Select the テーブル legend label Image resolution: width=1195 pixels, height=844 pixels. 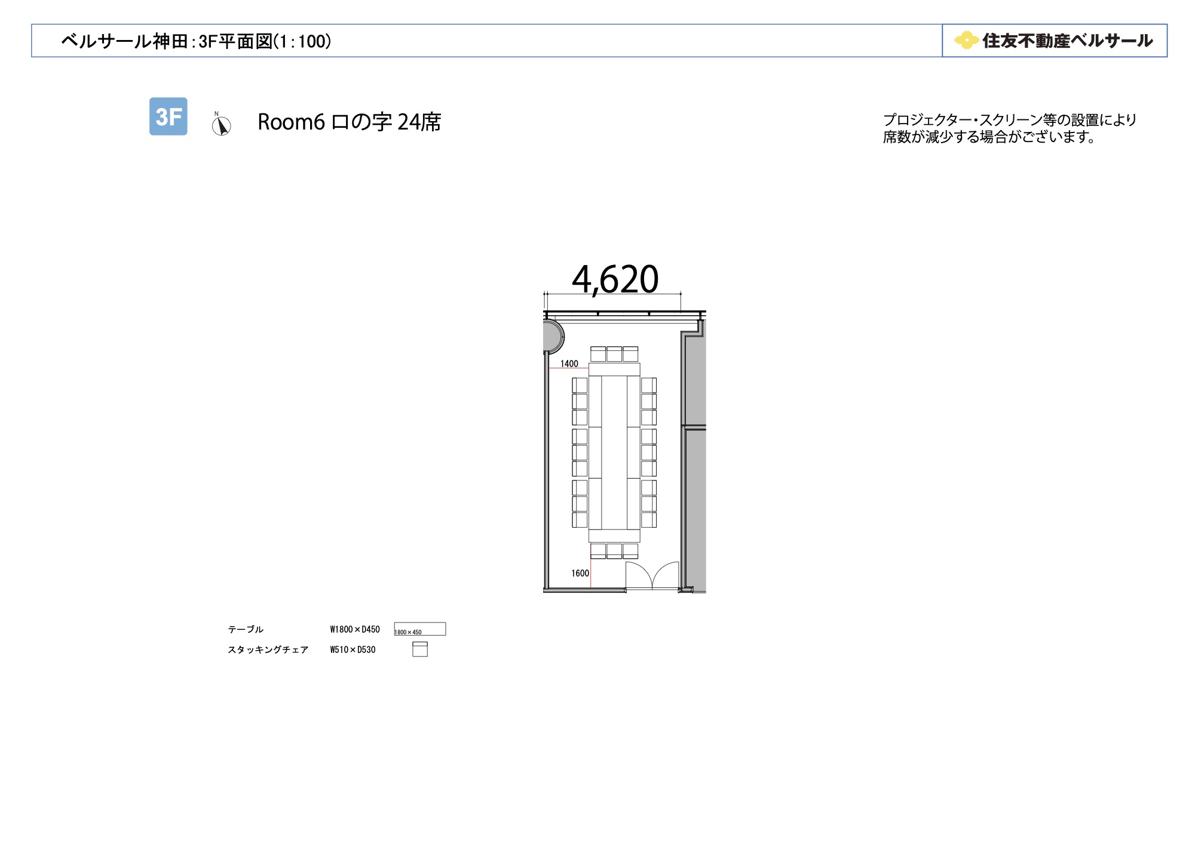coord(246,629)
